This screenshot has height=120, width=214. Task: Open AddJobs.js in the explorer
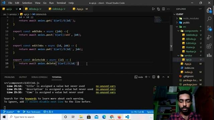coord(192,35)
